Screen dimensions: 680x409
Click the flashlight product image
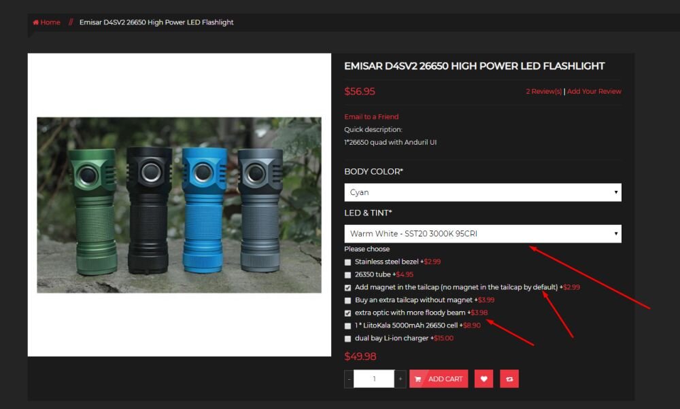click(x=179, y=205)
